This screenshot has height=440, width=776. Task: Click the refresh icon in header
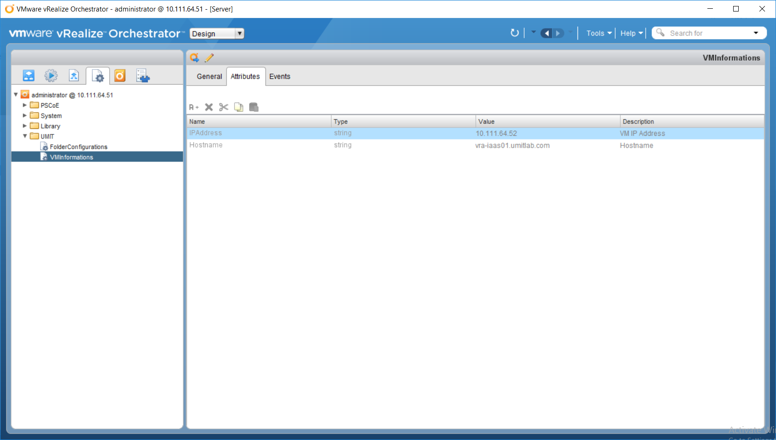point(514,33)
